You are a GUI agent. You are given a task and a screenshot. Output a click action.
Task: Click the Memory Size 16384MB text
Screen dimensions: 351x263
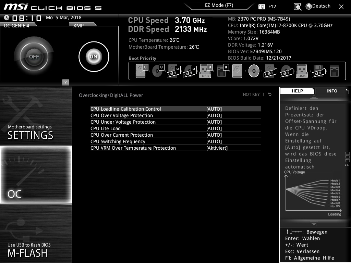point(254,32)
